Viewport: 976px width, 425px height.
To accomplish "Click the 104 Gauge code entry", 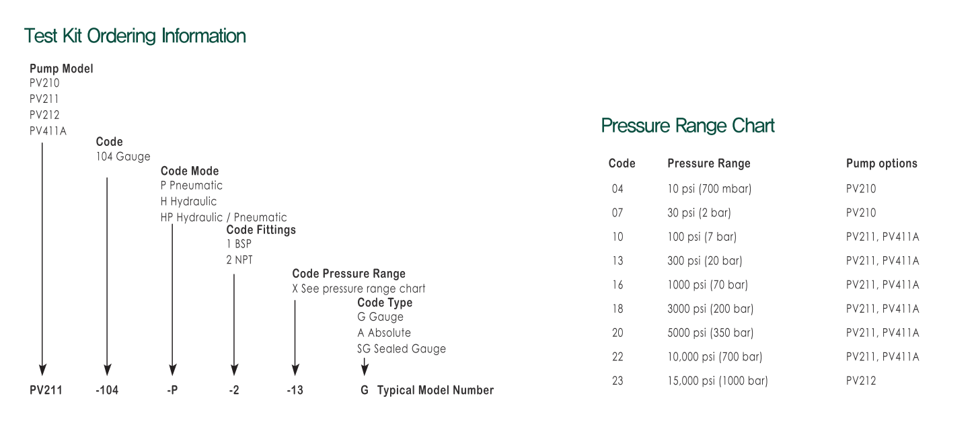I will pos(123,157).
